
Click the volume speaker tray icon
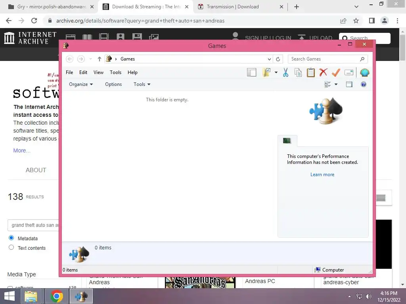coord(368,296)
